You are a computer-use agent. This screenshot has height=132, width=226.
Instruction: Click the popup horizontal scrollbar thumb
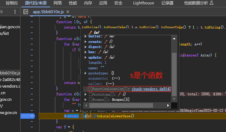pos(121,106)
